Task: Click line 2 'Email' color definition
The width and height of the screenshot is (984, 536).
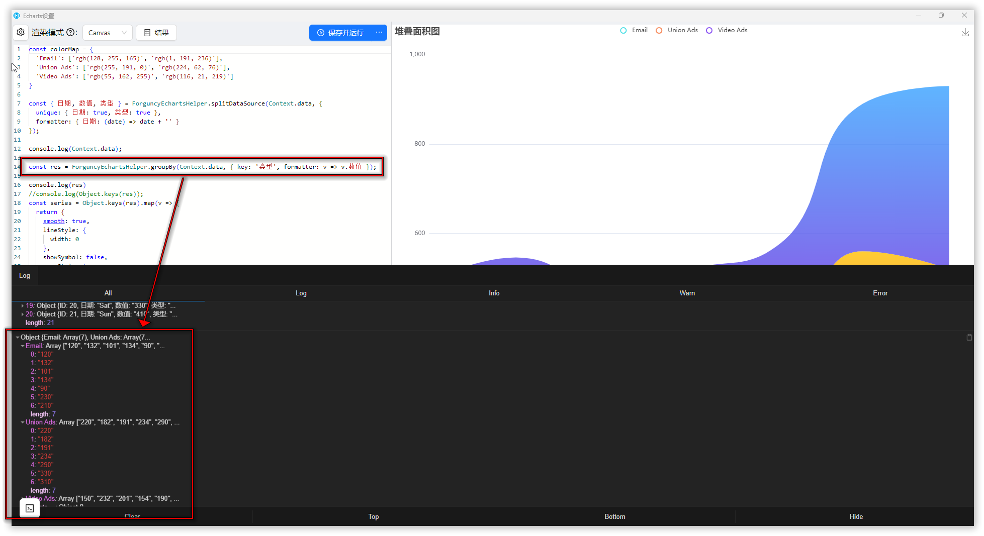Action: pyautogui.click(x=129, y=58)
